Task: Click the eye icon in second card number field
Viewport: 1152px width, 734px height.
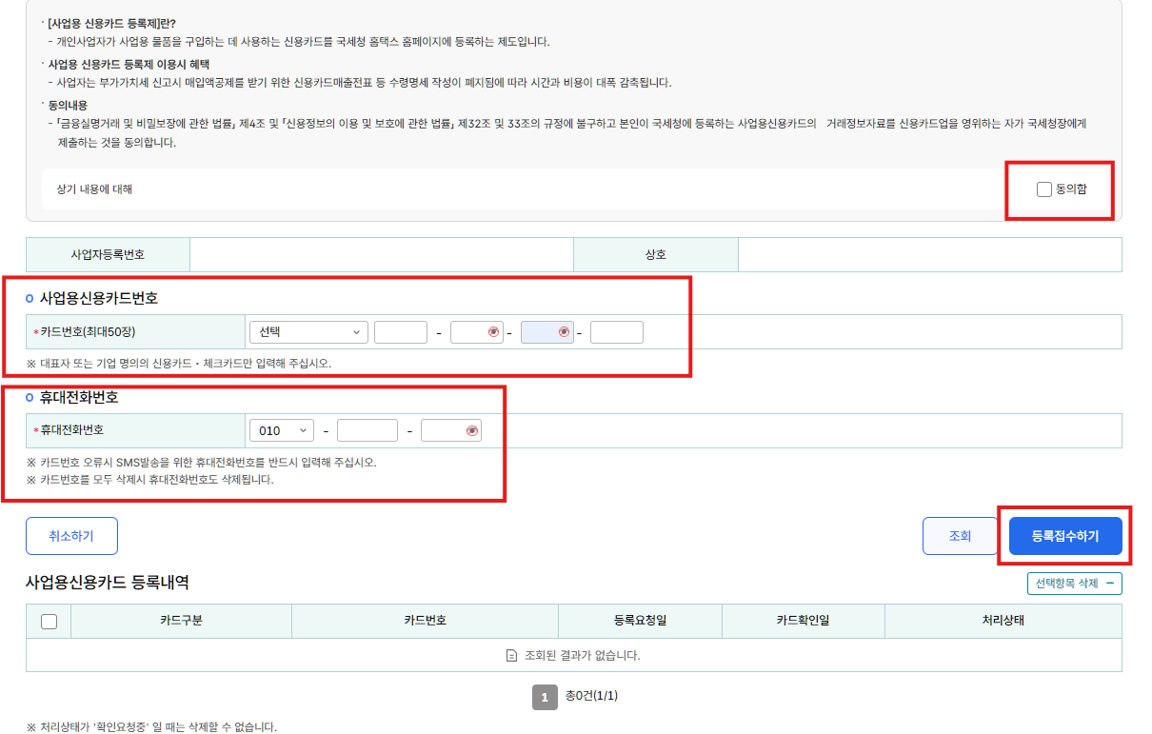Action: click(x=493, y=332)
